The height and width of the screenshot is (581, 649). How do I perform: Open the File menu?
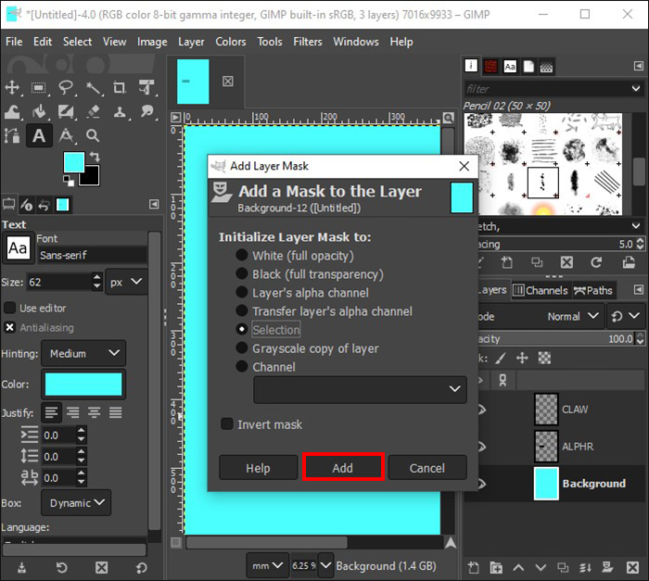pos(14,42)
